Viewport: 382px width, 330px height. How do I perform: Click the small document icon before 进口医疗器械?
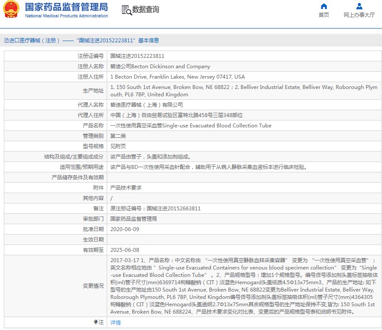[6, 41]
